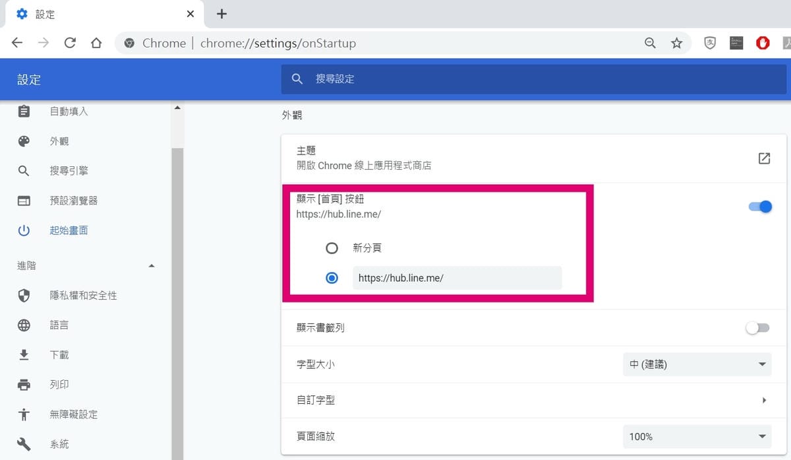The image size is (791, 460).
Task: Turn off the 顯示 [首頁] 按鈕 switch
Action: [x=760, y=207]
